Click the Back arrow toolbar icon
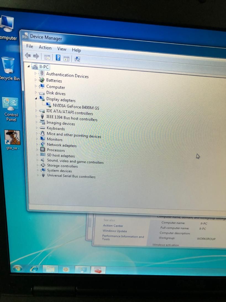The height and width of the screenshot is (302, 226). point(28,56)
